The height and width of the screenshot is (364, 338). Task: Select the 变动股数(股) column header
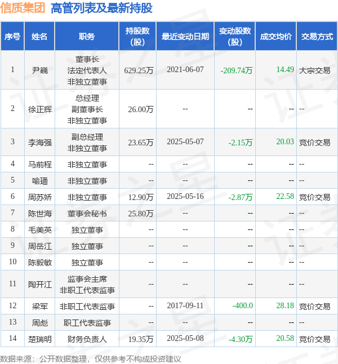coord(235,37)
